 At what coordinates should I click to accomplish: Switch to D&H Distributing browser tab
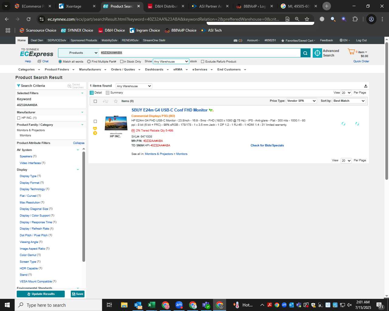coord(166,6)
